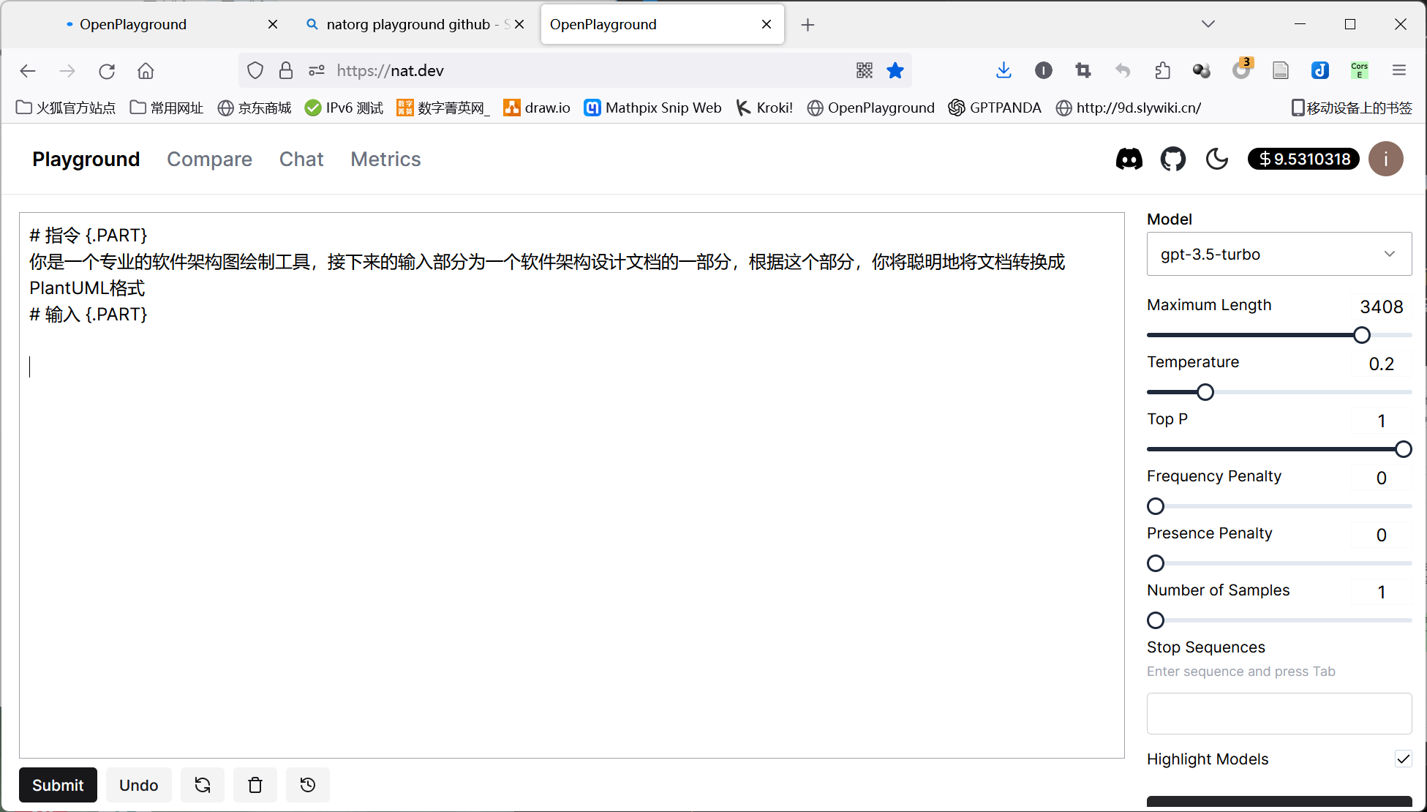The image size is (1427, 812).
Task: Click the user avatar icon
Action: (x=1385, y=159)
